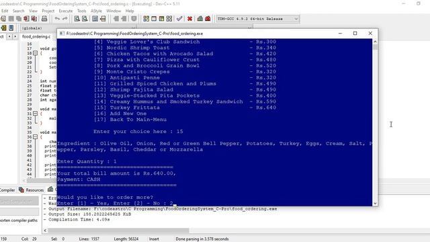Image resolution: width=430 pixels, height=242 pixels.
Task: Collapse the code fold at line 18
Action: point(36,53)
